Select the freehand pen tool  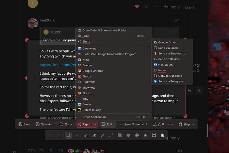[85, 135]
